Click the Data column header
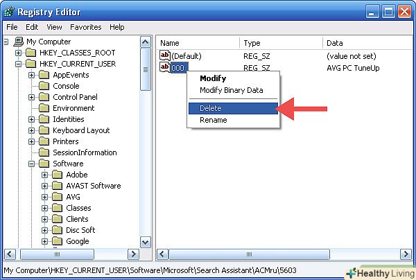The image size is (416, 280). pyautogui.click(x=367, y=43)
